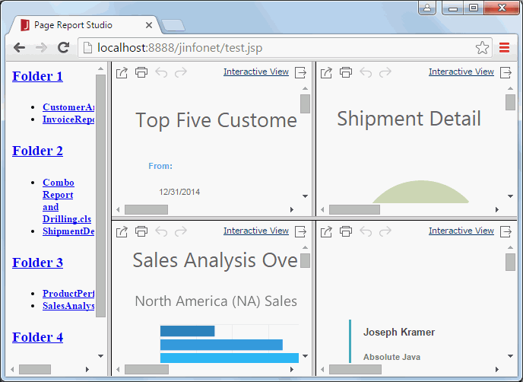The width and height of the screenshot is (523, 382).
Task: Redo in the Sales Analysis panel
Action: click(x=181, y=231)
